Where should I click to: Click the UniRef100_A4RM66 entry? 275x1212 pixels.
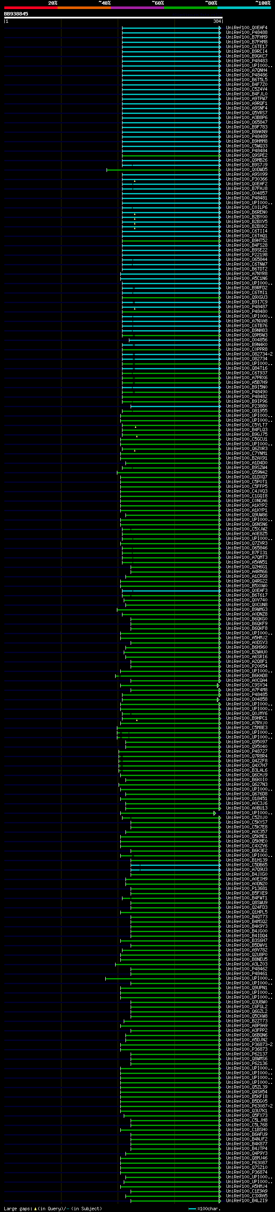[x=247, y=572]
